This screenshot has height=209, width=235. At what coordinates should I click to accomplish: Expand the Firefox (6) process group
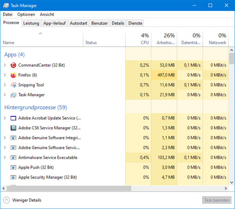[x=5, y=75]
